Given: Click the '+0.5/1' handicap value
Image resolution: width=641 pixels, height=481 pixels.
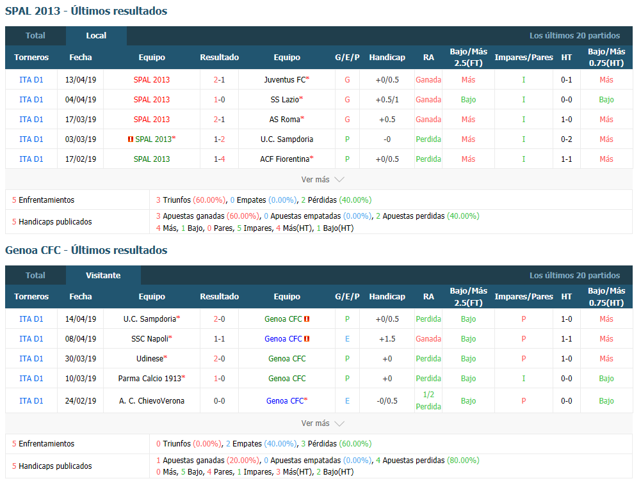Looking at the screenshot, I should click(387, 100).
